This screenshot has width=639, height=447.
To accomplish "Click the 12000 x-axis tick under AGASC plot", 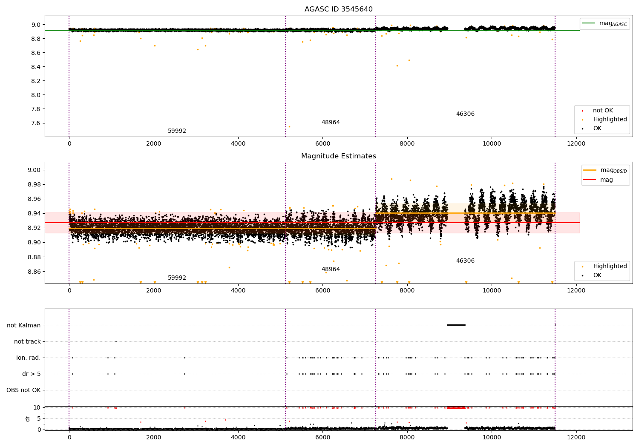I will click(x=576, y=144).
